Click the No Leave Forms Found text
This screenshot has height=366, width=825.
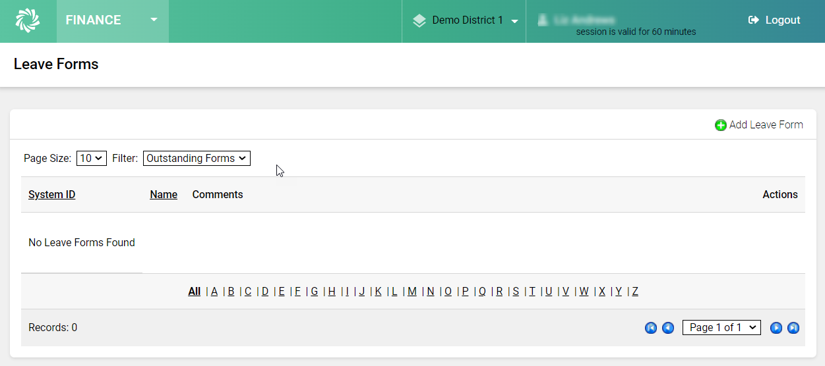[x=82, y=243]
